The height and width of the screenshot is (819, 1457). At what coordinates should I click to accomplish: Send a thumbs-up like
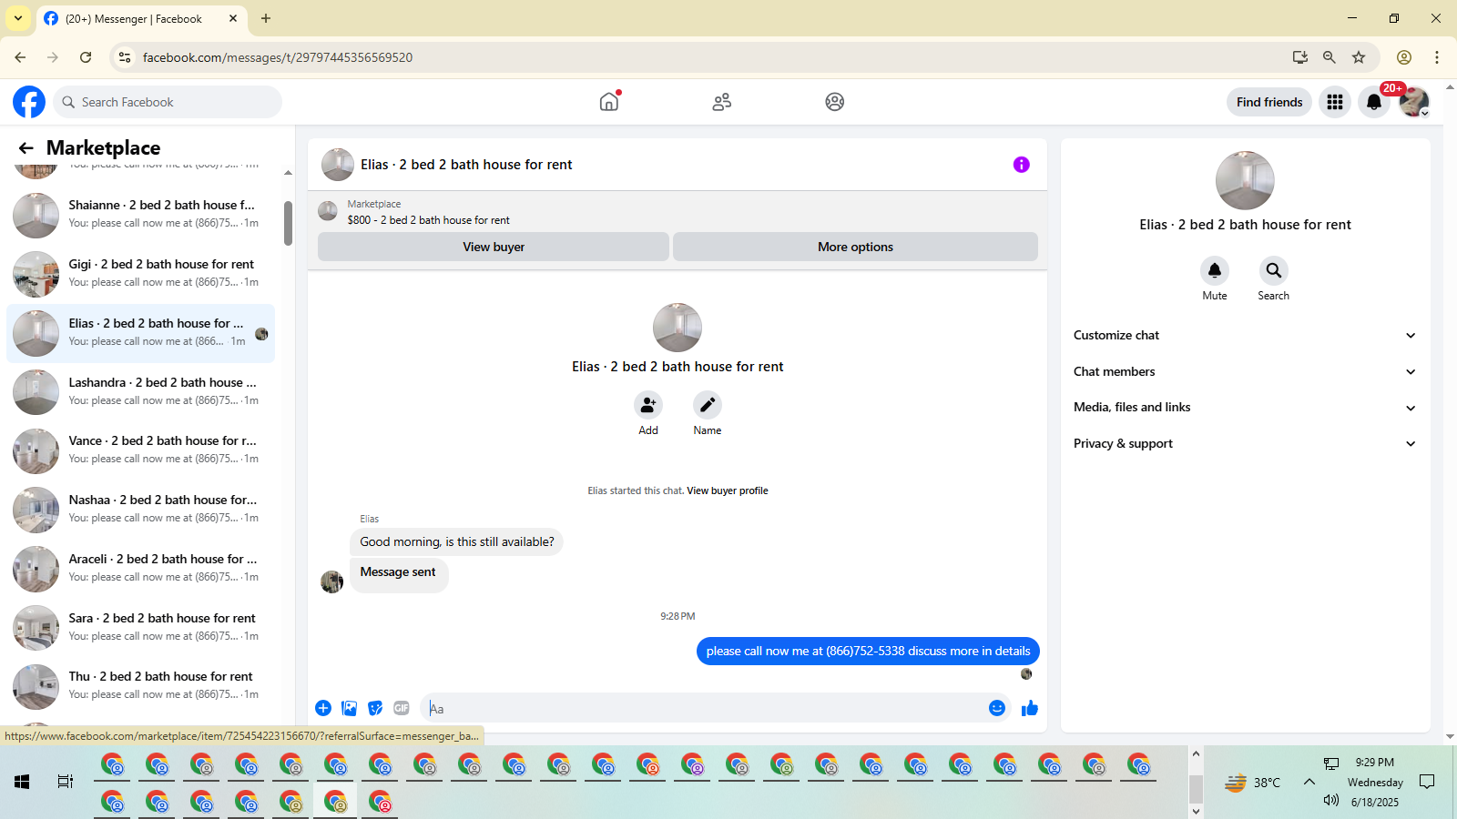pos(1030,708)
